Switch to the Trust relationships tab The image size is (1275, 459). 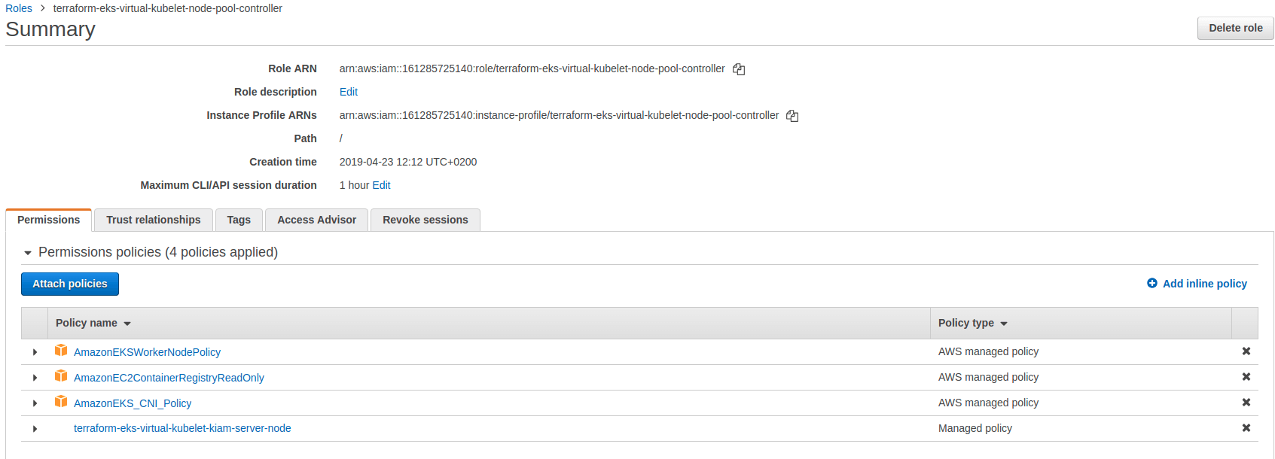[x=153, y=220]
